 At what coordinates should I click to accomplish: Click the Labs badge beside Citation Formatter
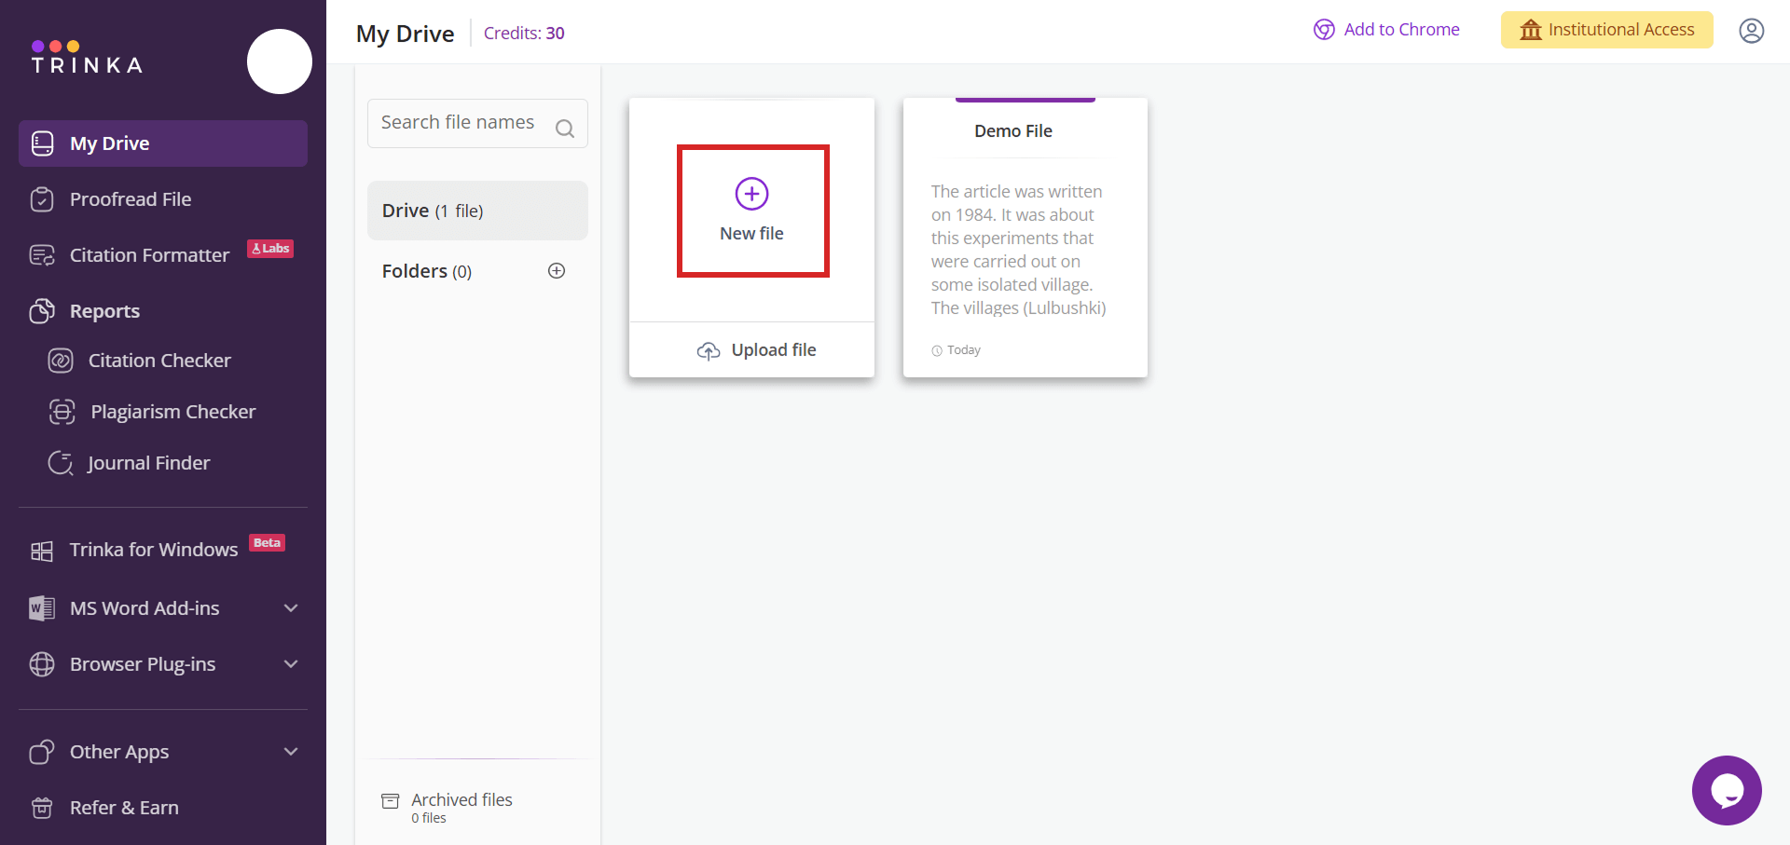(x=270, y=249)
